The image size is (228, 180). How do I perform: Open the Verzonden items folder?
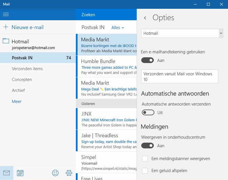(x=27, y=69)
